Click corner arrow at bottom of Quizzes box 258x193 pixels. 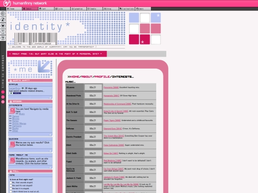point(50,151)
